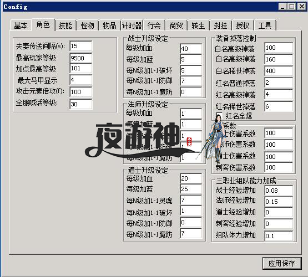Edit 组队体力增加 field showing 0.1
Image resolution: width=308 pixels, height=277 pixels.
tap(279, 236)
